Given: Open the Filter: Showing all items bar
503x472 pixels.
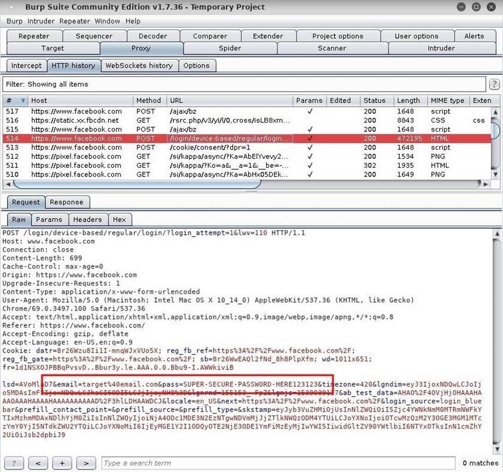Looking at the screenshot, I should coord(243,84).
